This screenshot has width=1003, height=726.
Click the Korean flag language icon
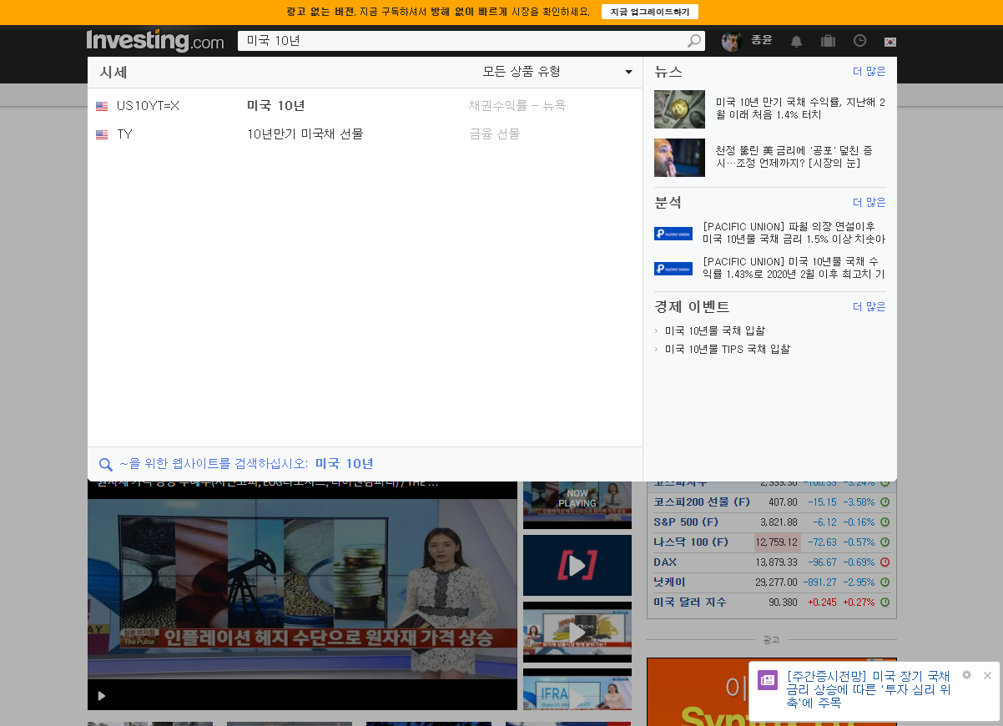point(890,42)
